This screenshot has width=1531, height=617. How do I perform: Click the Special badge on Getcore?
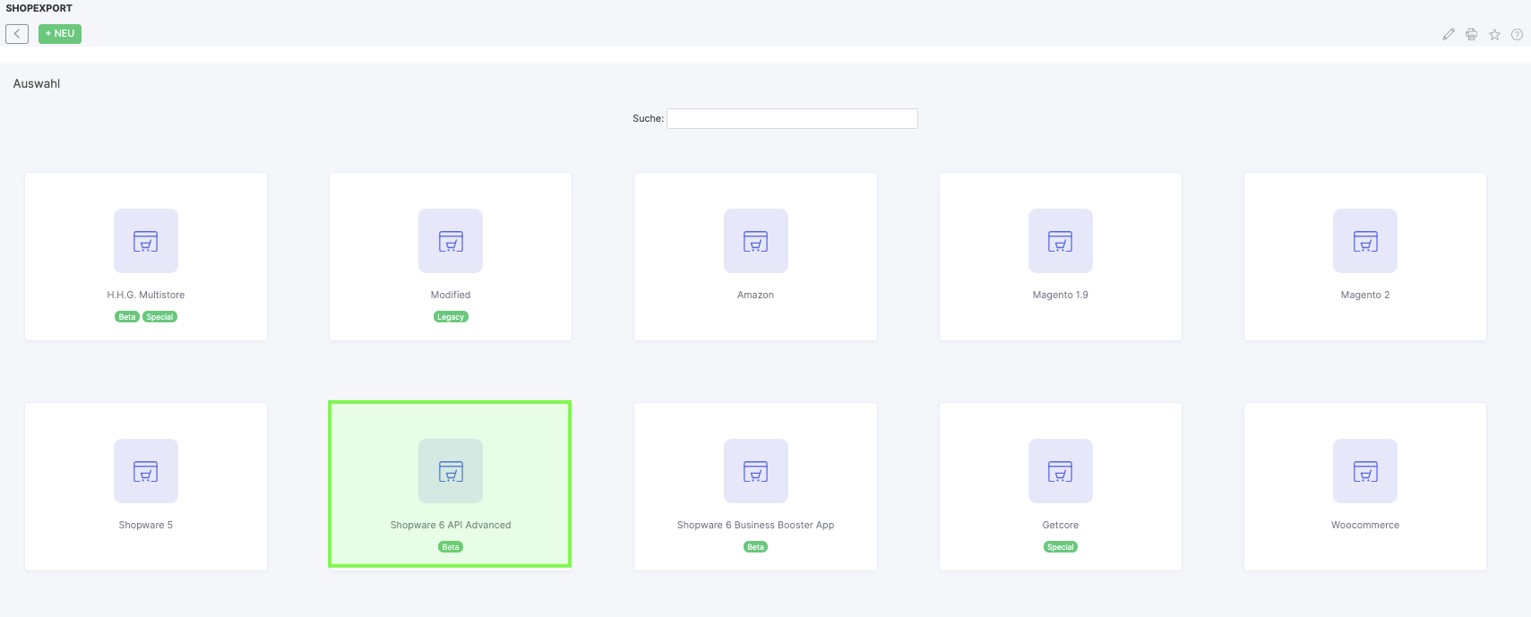(x=1061, y=547)
